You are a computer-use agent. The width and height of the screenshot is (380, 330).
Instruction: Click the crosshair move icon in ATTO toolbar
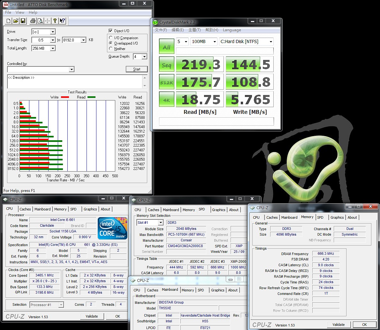point(48,21)
